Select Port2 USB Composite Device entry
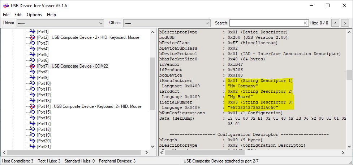353x165 pixels. point(88,37)
